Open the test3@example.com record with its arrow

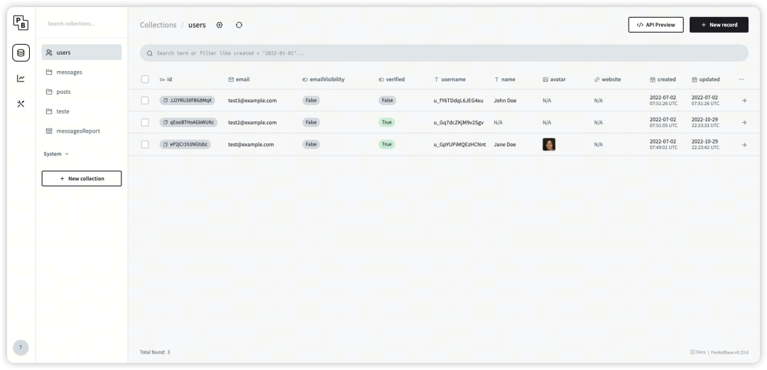pos(744,100)
